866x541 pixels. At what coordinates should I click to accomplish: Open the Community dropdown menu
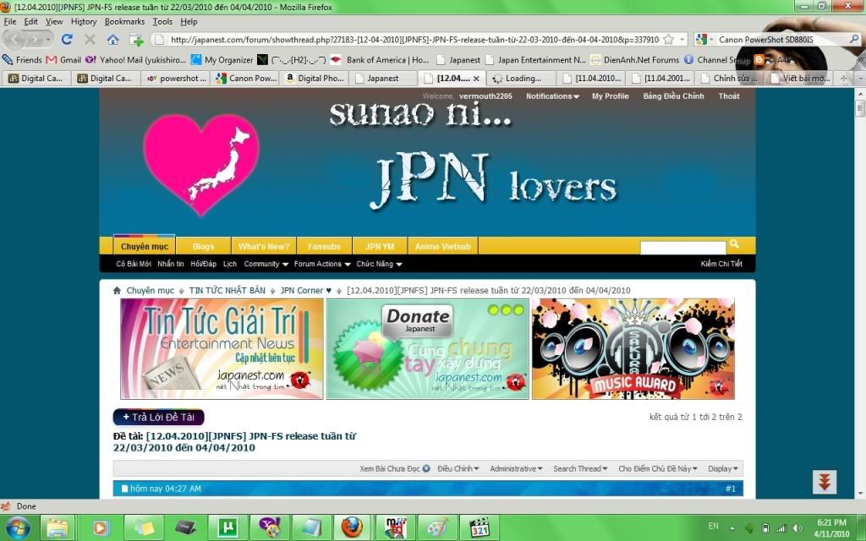[x=265, y=264]
